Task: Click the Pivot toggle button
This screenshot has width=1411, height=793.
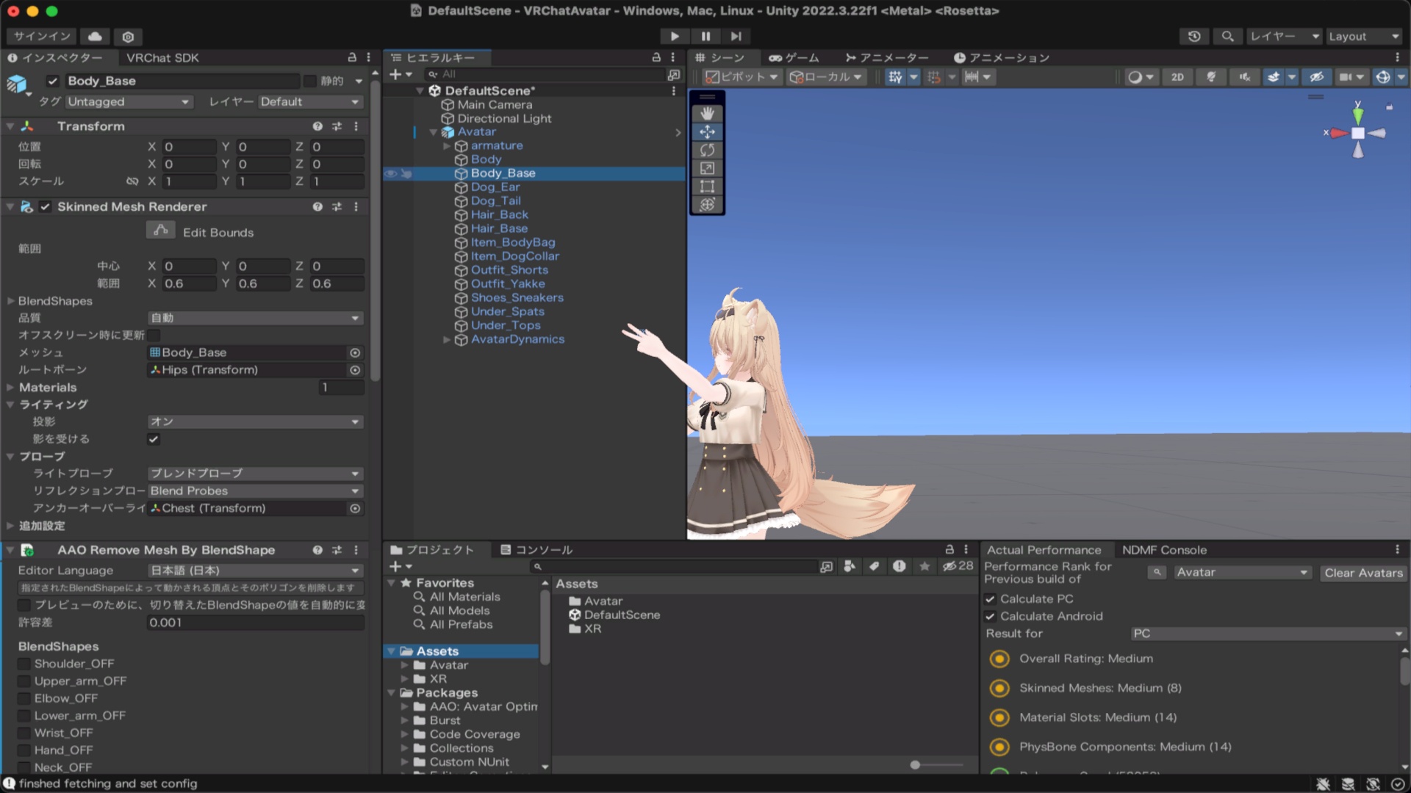Action: point(742,77)
